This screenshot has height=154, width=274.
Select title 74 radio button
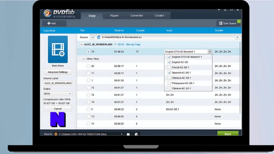pos(88,124)
